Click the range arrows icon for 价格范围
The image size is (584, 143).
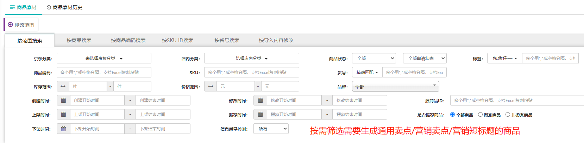pos(211,87)
